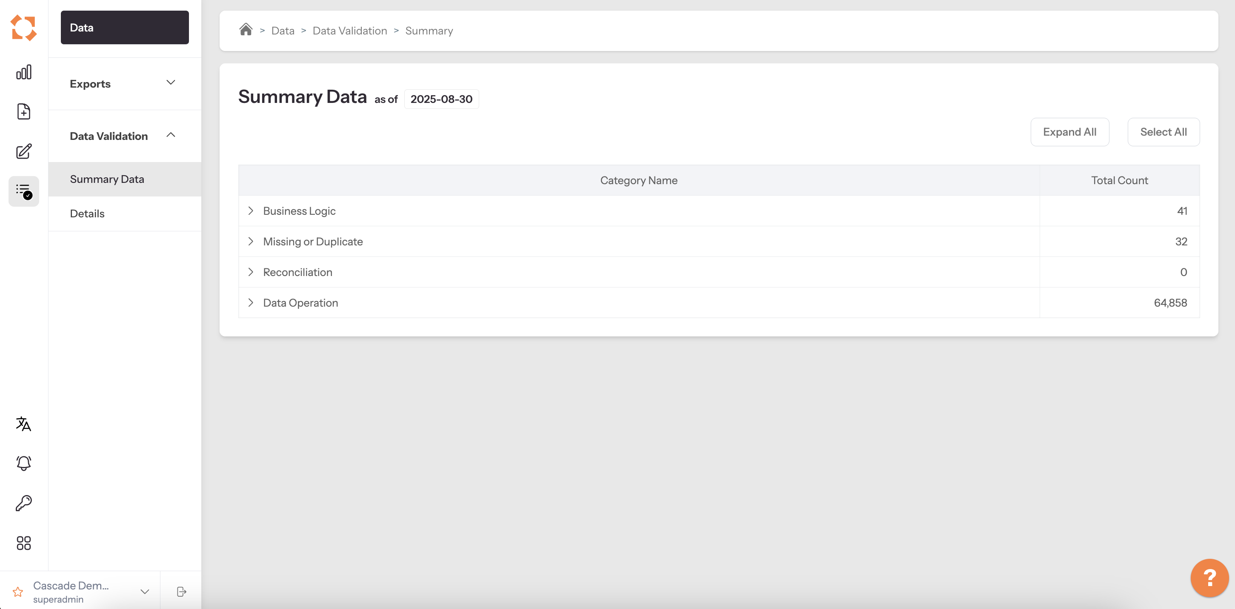Click the home breadcrumb icon

(x=246, y=30)
